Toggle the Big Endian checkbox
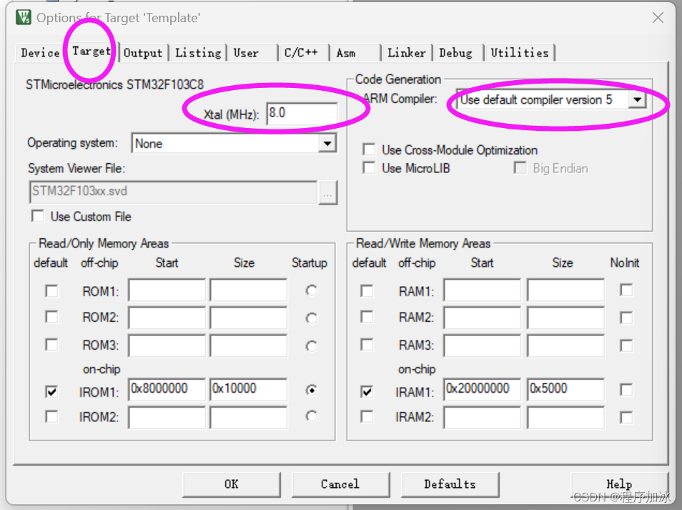The image size is (682, 510). 520,168
